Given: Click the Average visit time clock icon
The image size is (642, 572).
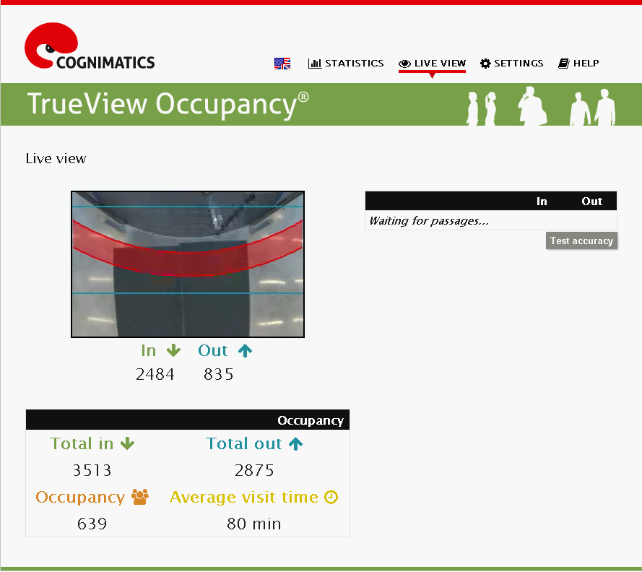Looking at the screenshot, I should [331, 497].
